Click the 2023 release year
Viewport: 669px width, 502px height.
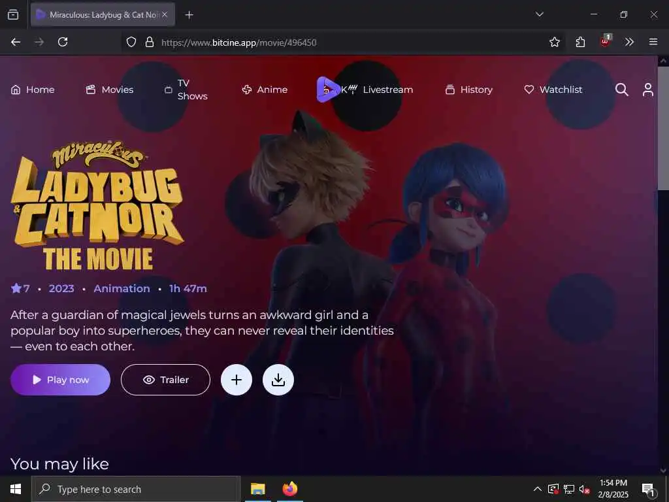[x=61, y=288]
